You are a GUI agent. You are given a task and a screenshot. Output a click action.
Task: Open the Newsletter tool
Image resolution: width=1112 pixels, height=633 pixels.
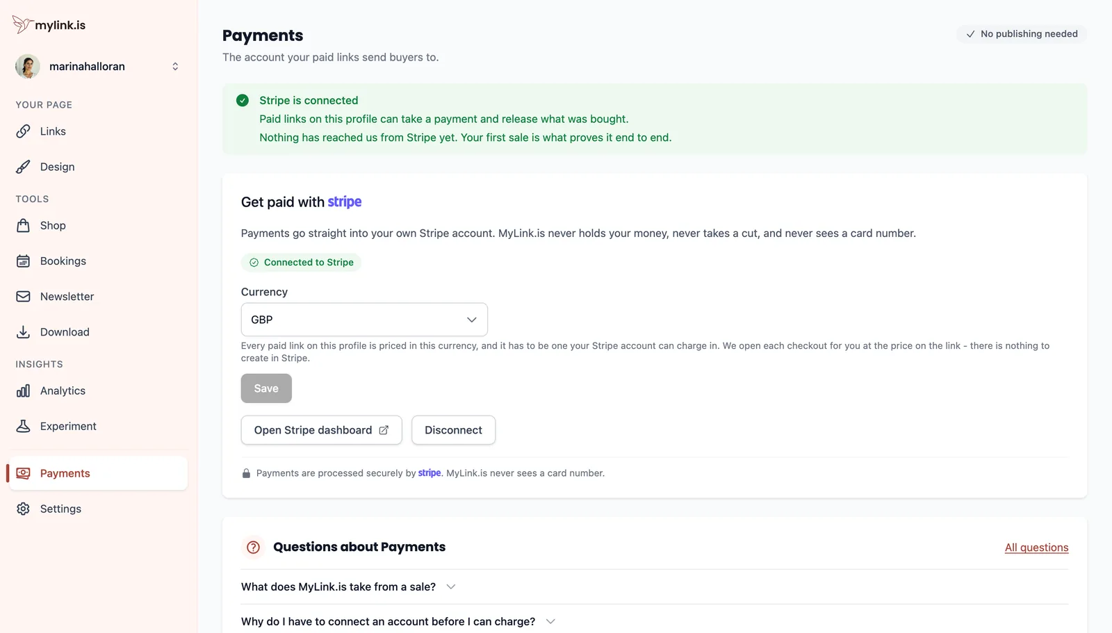pos(98,297)
